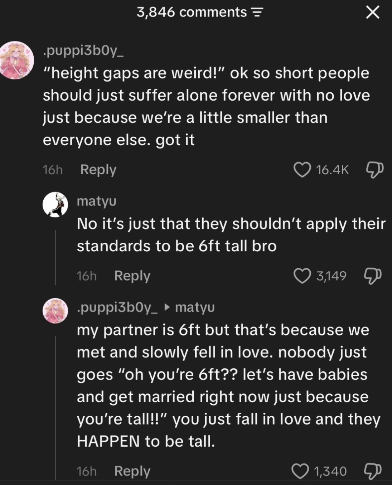Viewport: 392px width, 485px height.
Task: Reply to the last .puppi3b0y_ comment
Action: (132, 471)
